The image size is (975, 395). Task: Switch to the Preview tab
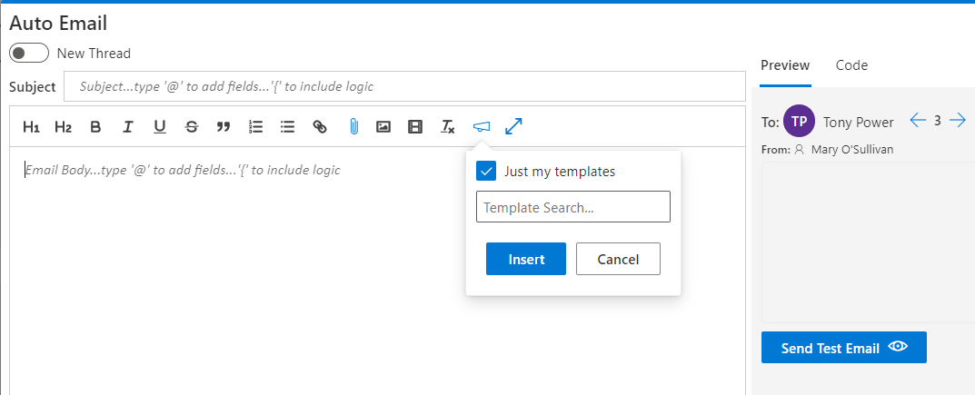[785, 65]
